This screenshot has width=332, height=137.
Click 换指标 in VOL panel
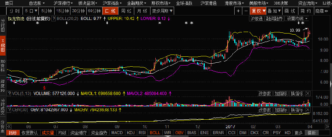[x=297, y=93]
